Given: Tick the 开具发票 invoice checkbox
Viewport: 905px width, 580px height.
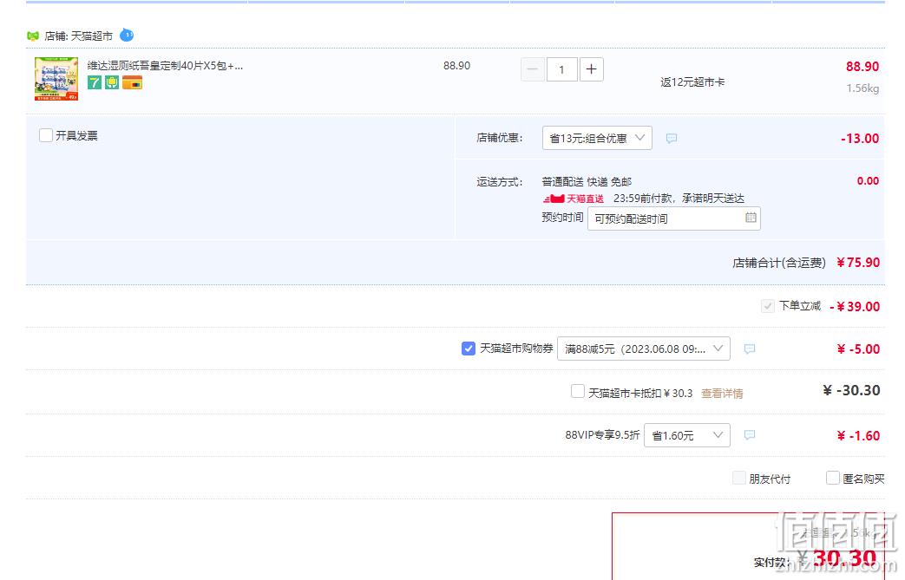Looking at the screenshot, I should coord(46,135).
